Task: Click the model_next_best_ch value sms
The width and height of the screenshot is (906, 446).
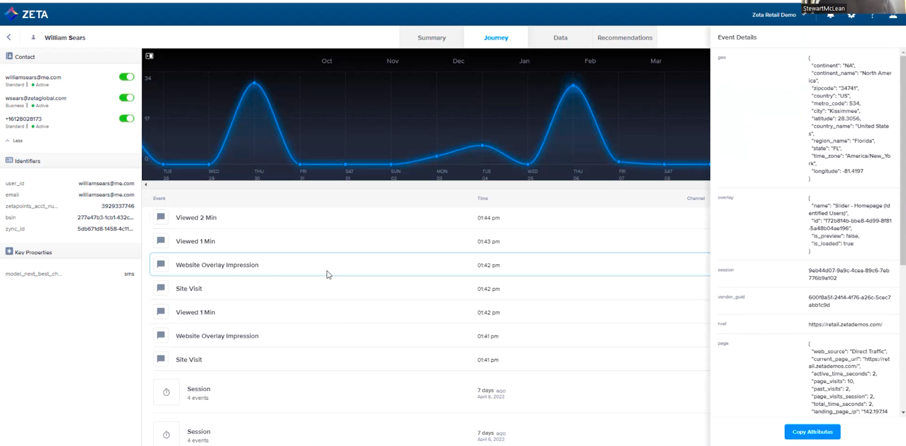Action: coord(129,274)
